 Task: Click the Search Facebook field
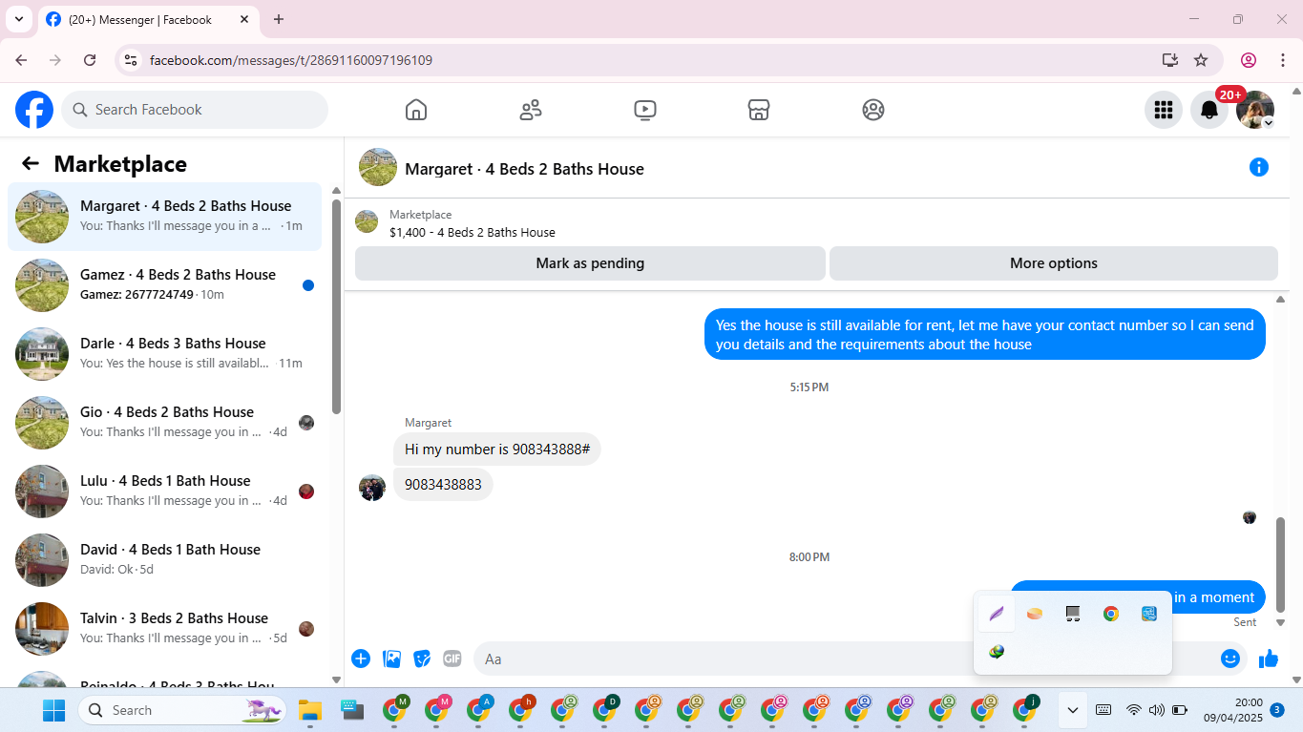coord(195,110)
